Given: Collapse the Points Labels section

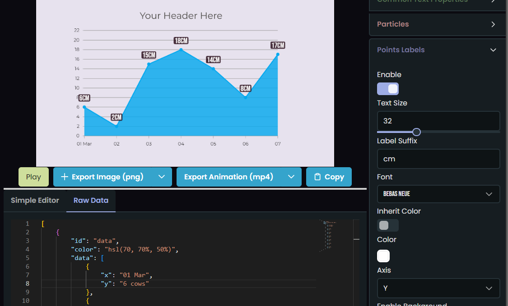Looking at the screenshot, I should point(493,50).
